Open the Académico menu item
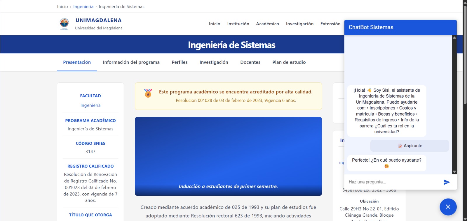This screenshot has height=221, width=467. click(x=267, y=24)
